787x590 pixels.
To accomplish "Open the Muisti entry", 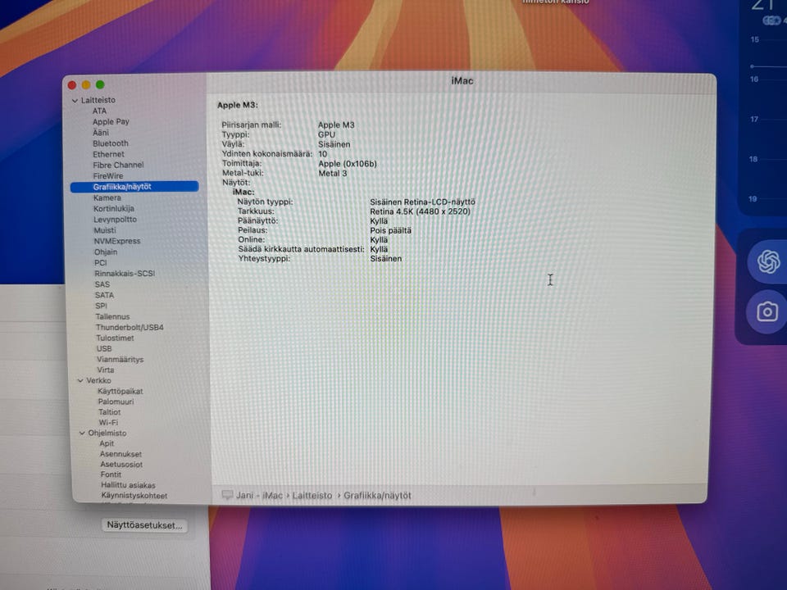I will pyautogui.click(x=105, y=230).
